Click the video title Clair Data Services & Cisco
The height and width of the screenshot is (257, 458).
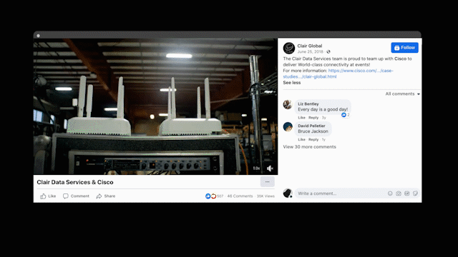tap(75, 182)
